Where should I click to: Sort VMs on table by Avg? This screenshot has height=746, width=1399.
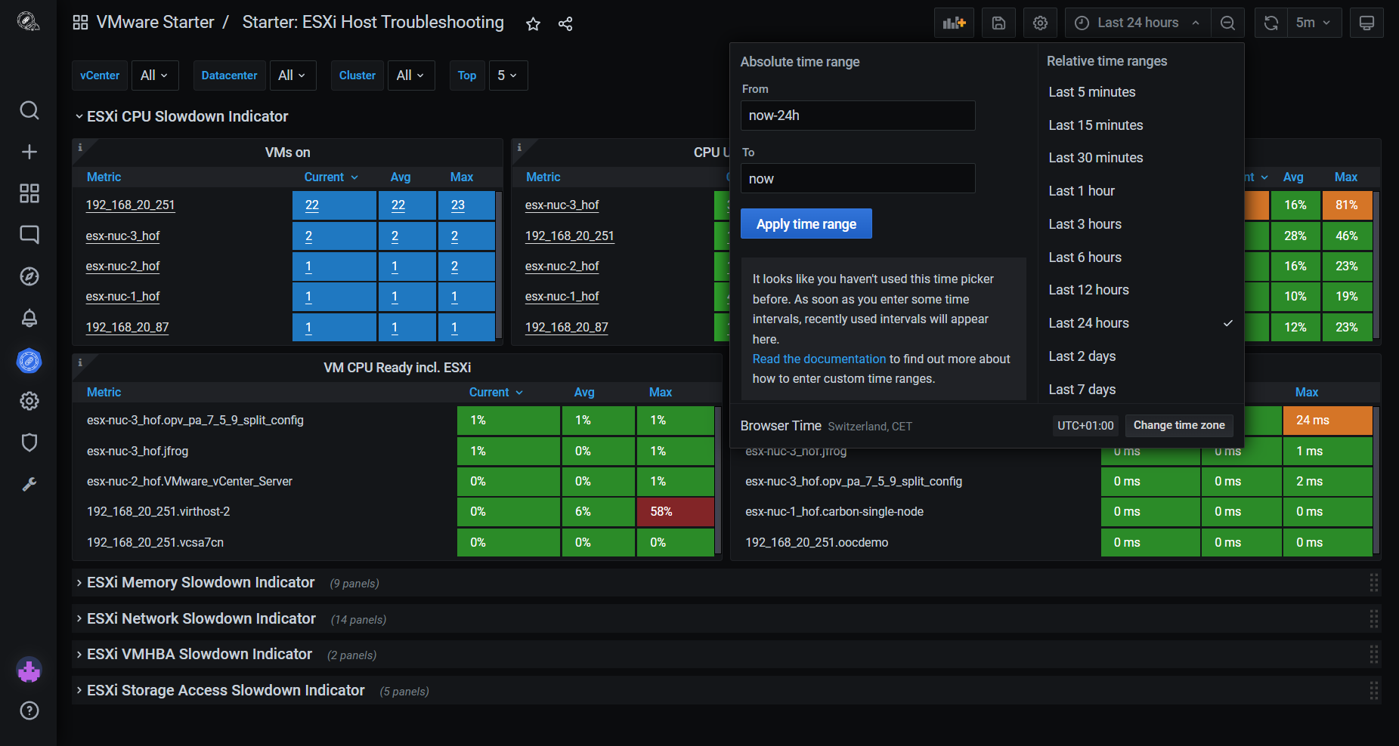[x=400, y=177]
